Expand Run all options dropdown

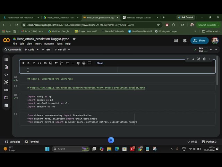[69, 50]
